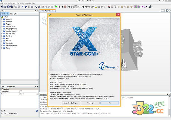Click the Star 1 root node icon
Screen dimensions: 171x120
pyautogui.click(x=2, y=17)
